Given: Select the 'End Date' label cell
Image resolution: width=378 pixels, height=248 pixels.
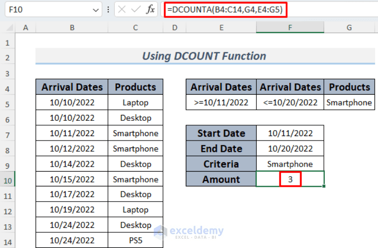Looking at the screenshot, I should pyautogui.click(x=221, y=148).
